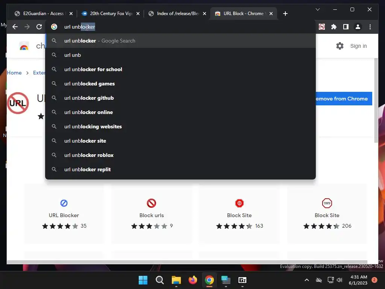Screen dimensions: 385x289
Task: Click the Sign in link
Action: click(358, 46)
